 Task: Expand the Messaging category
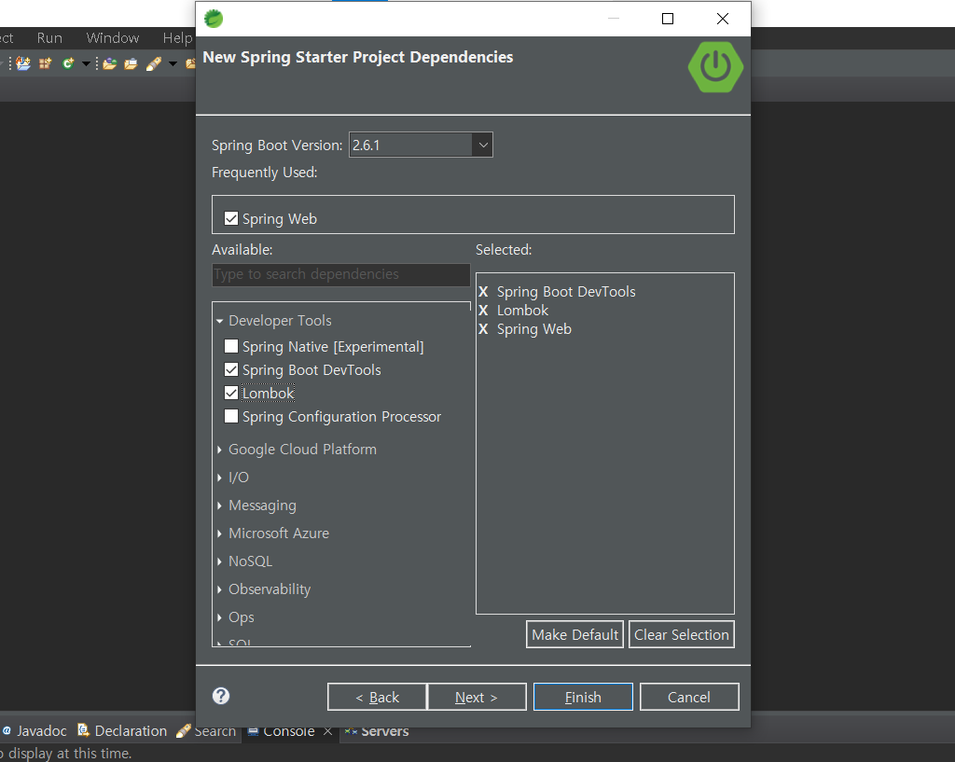pos(220,506)
